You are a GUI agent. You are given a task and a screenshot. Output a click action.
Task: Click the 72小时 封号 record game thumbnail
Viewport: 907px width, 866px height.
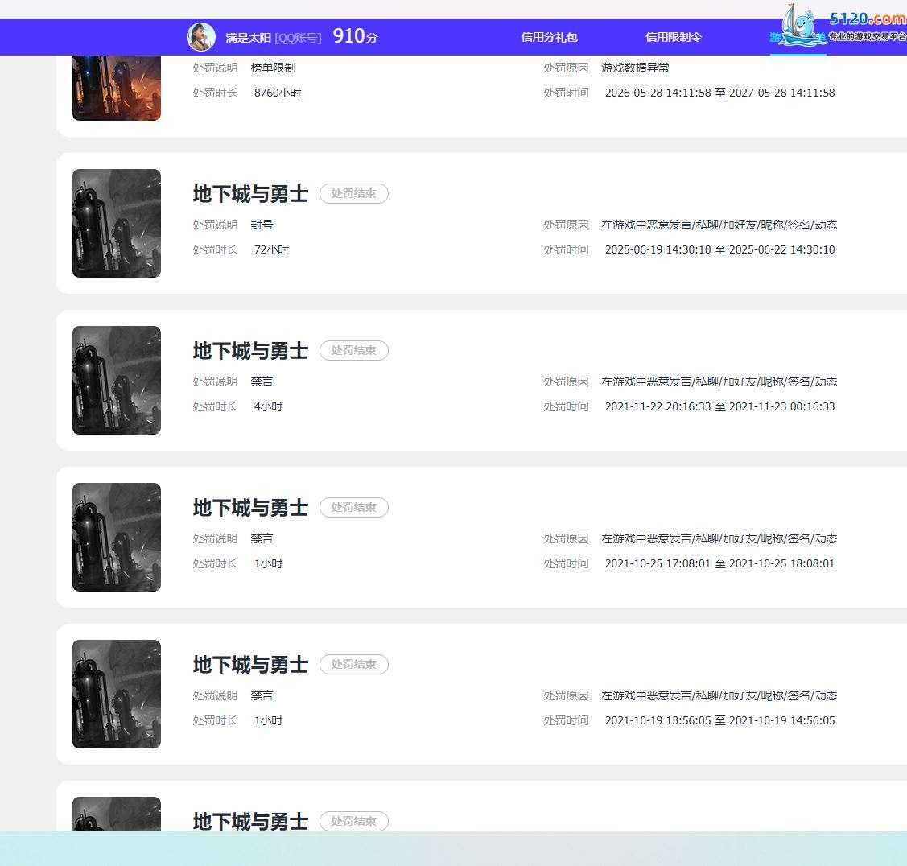[116, 223]
